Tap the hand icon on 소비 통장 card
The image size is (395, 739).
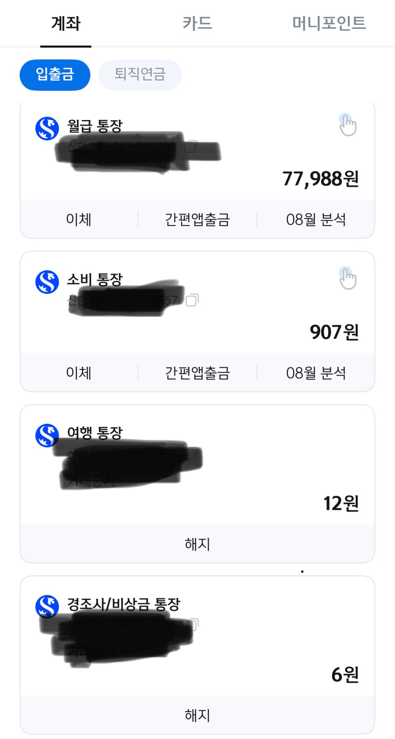click(x=347, y=278)
